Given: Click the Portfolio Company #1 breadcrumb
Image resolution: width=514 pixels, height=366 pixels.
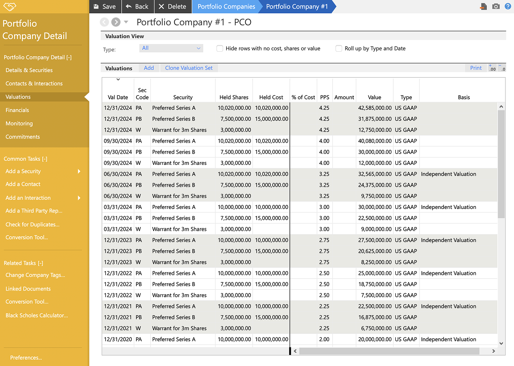Looking at the screenshot, I should [x=297, y=6].
